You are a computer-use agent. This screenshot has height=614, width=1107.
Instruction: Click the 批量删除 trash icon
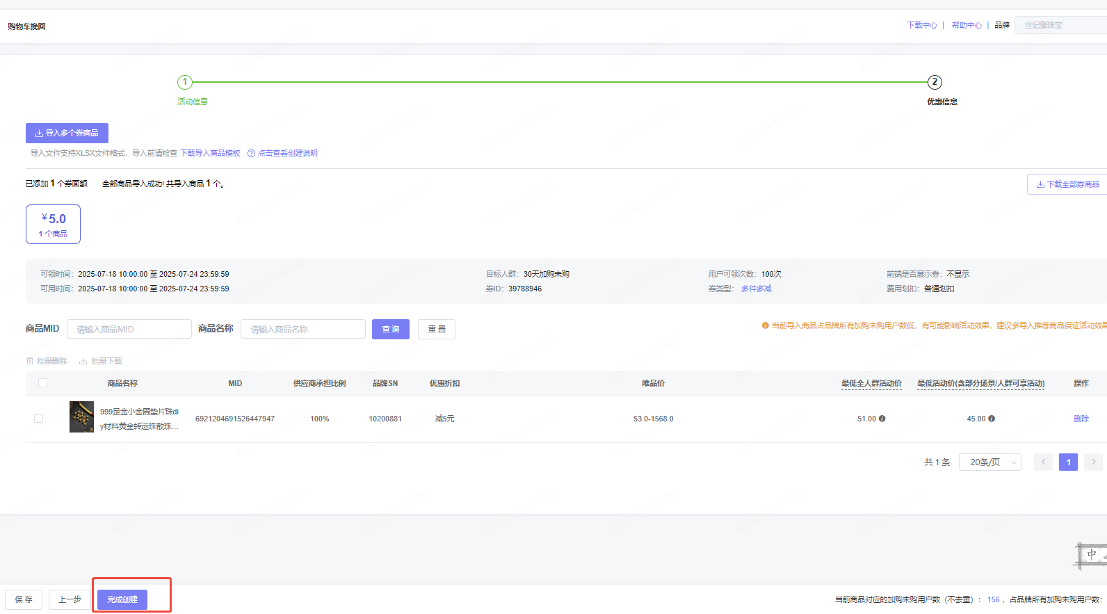tap(30, 361)
